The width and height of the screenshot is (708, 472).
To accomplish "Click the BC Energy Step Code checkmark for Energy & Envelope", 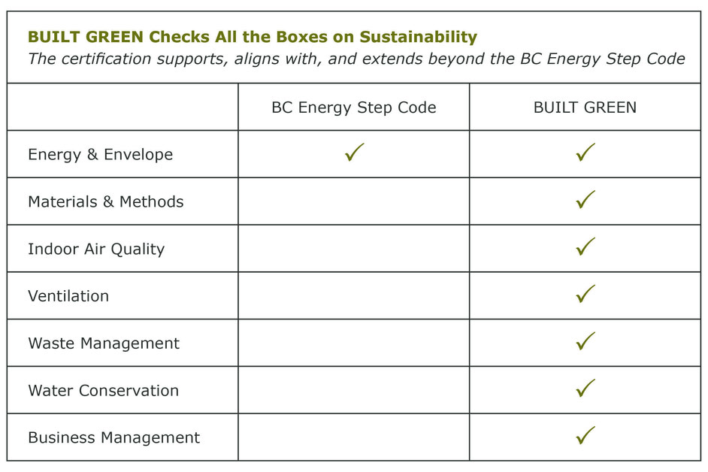I will coord(354,153).
